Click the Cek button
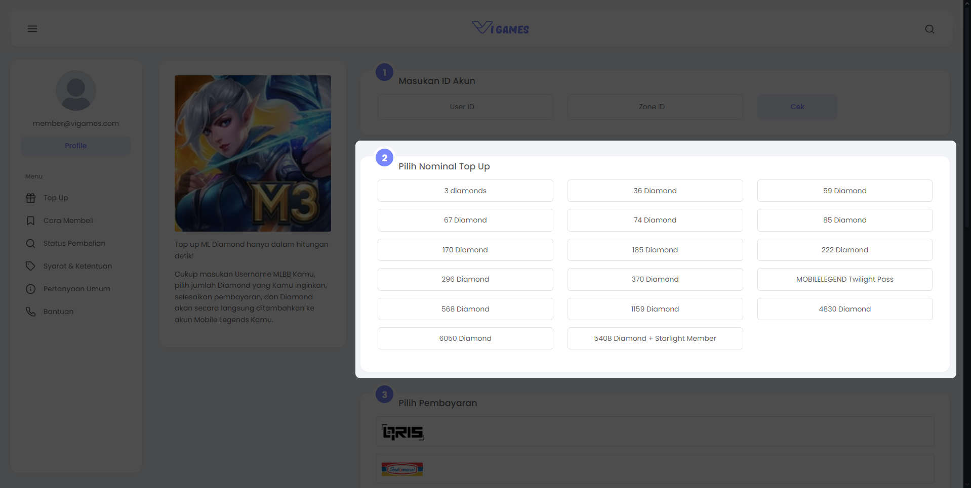Viewport: 971px width, 488px height. [797, 107]
